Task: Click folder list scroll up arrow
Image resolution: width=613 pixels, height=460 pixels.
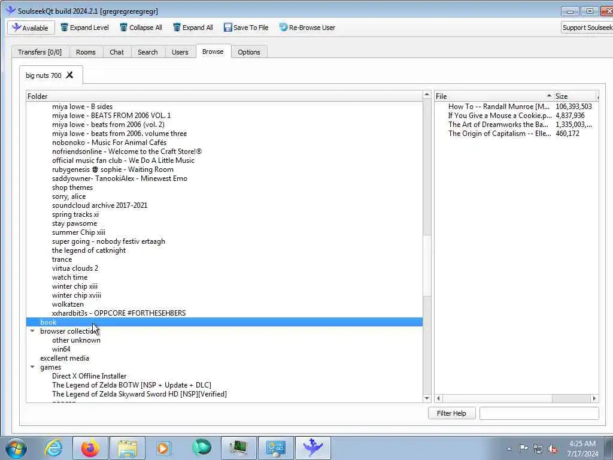Action: [x=427, y=95]
